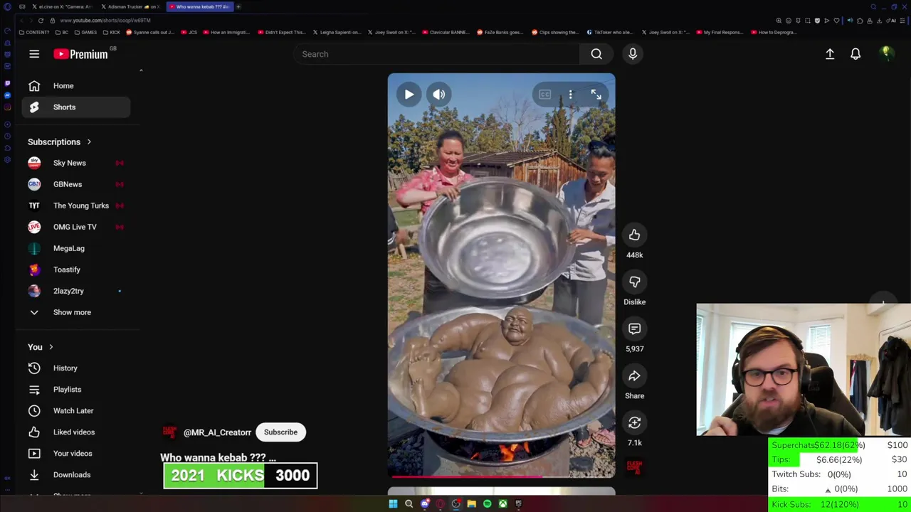
Task: Open the GAMES bookmarks folder
Action: (85, 32)
